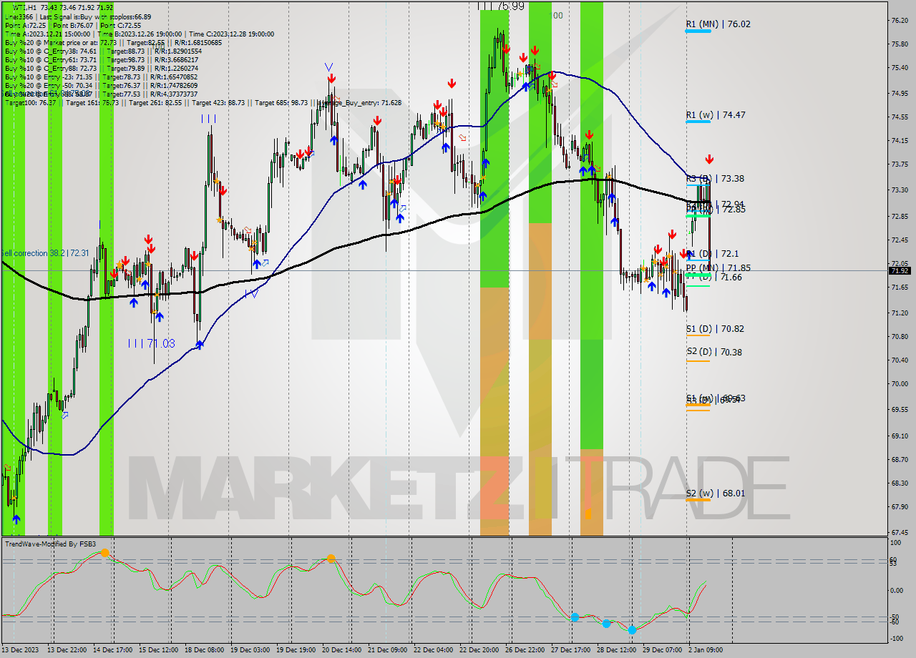The width and height of the screenshot is (916, 658).
Task: Click the current price tag 71.92
Action: pos(900,270)
